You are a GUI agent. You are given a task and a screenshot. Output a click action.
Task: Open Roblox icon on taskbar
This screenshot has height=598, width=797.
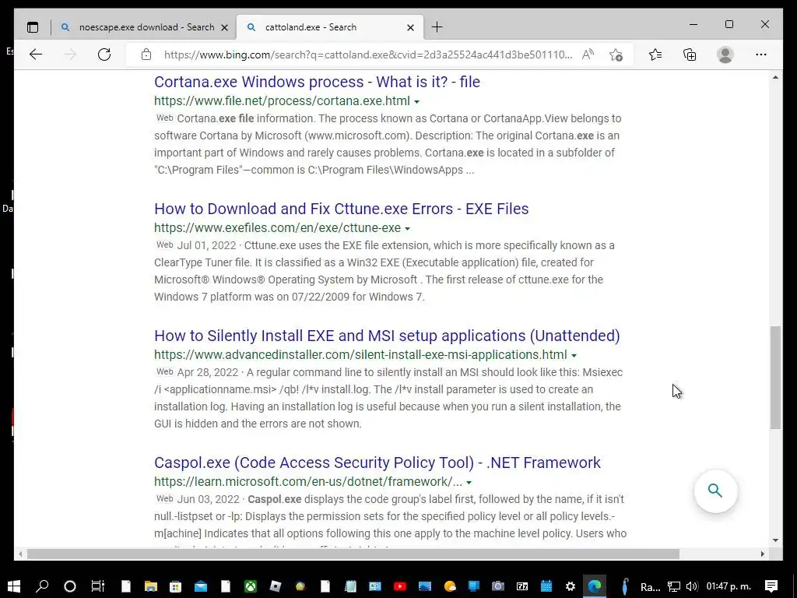pyautogui.click(x=275, y=586)
